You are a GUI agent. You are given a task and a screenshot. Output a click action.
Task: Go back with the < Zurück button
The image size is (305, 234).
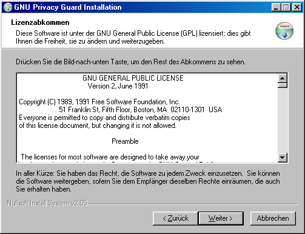point(175,218)
